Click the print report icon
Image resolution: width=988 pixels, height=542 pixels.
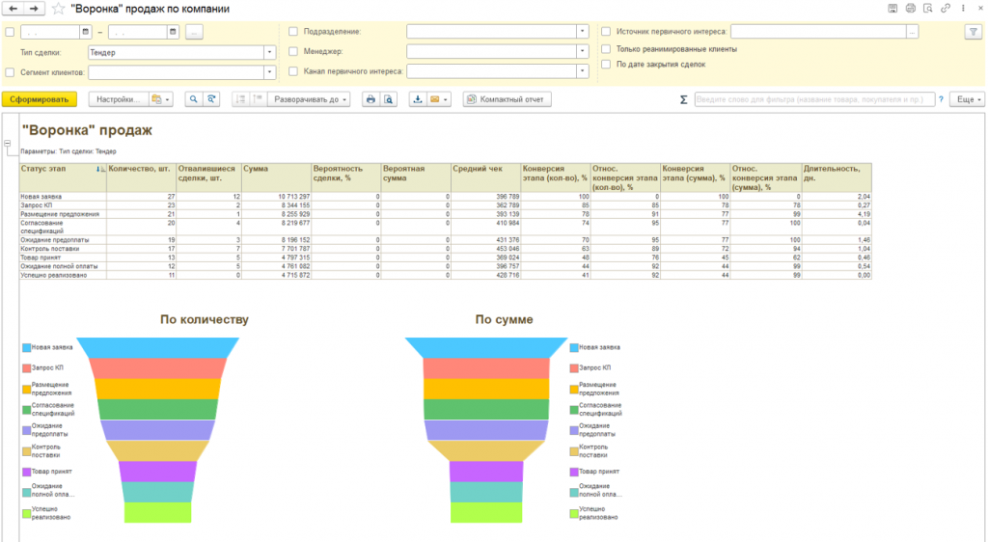click(x=370, y=99)
